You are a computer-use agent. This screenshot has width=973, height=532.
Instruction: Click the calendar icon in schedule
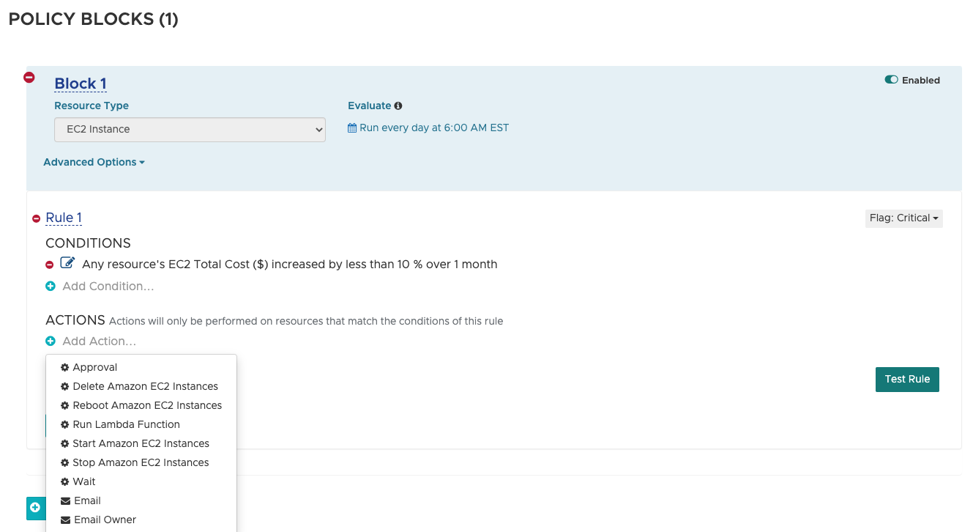click(x=352, y=128)
